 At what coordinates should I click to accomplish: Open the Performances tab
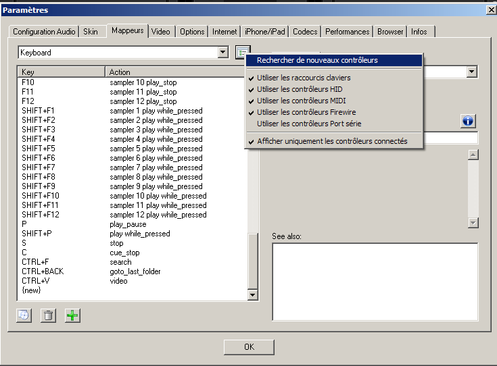tap(348, 32)
